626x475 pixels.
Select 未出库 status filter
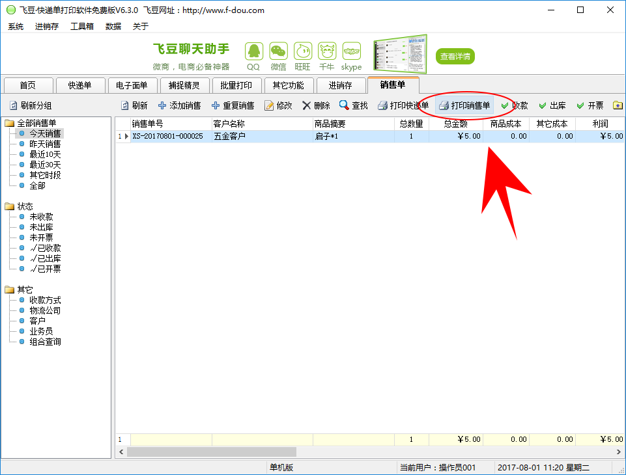(x=41, y=227)
